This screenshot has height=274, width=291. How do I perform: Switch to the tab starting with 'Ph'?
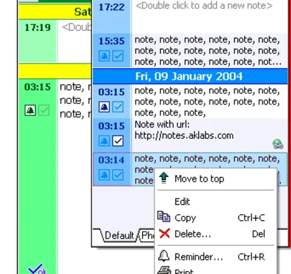[x=147, y=236]
